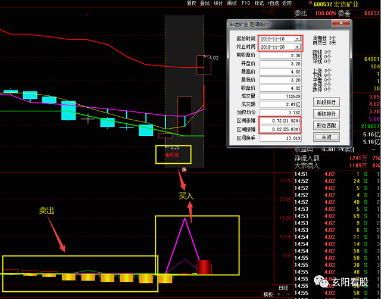381x299 pixels.
Task: Click the small diamond icon above chart
Action: [x=265, y=11]
